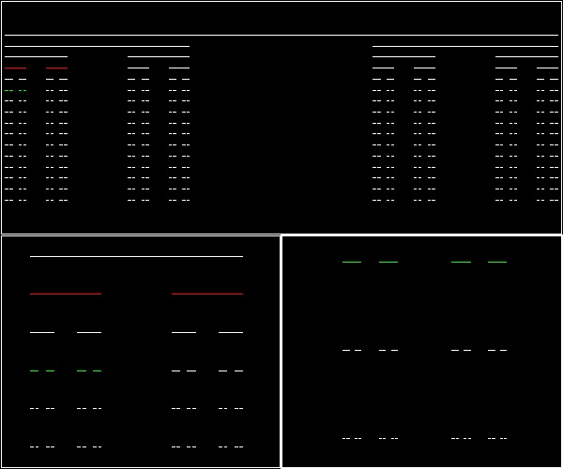Screen dimensions: 563x469
Task: Click the second green dashed pair in bottom-left panel
Action: pyautogui.click(x=89, y=371)
